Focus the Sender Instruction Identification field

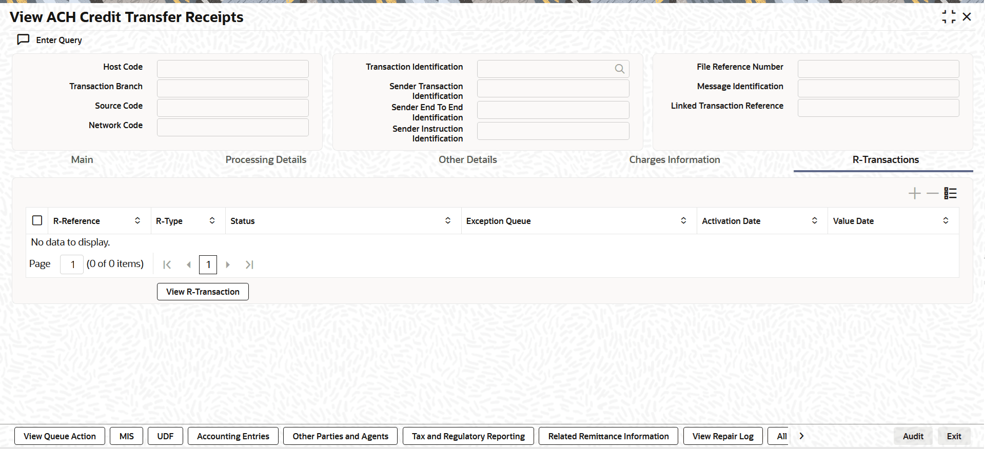(553, 131)
